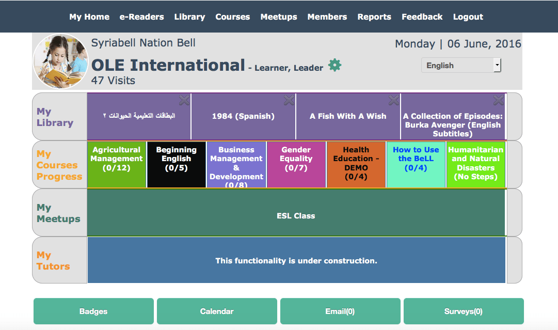Remove A Fish With A Wish book
The image size is (558, 330).
pos(394,100)
